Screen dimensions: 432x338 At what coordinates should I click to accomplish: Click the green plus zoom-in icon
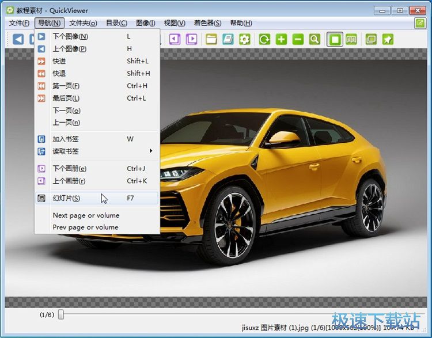tap(281, 39)
